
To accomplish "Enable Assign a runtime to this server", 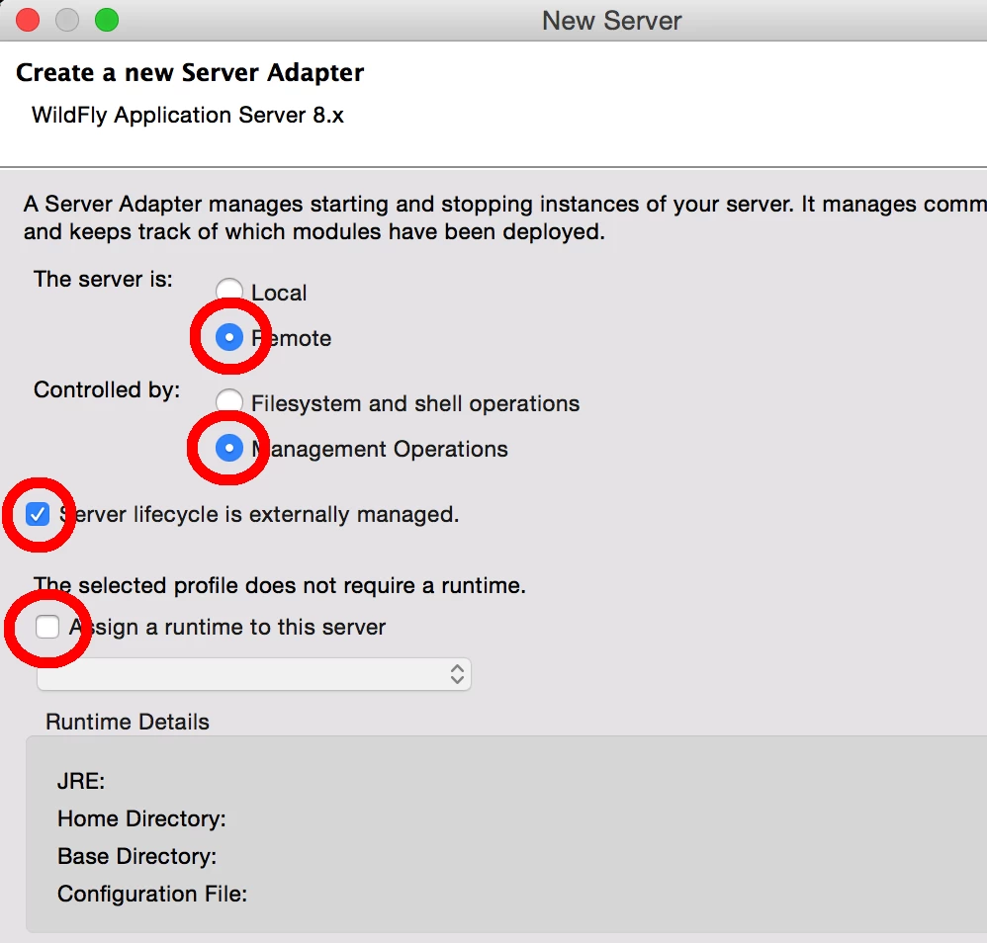I will (x=47, y=627).
